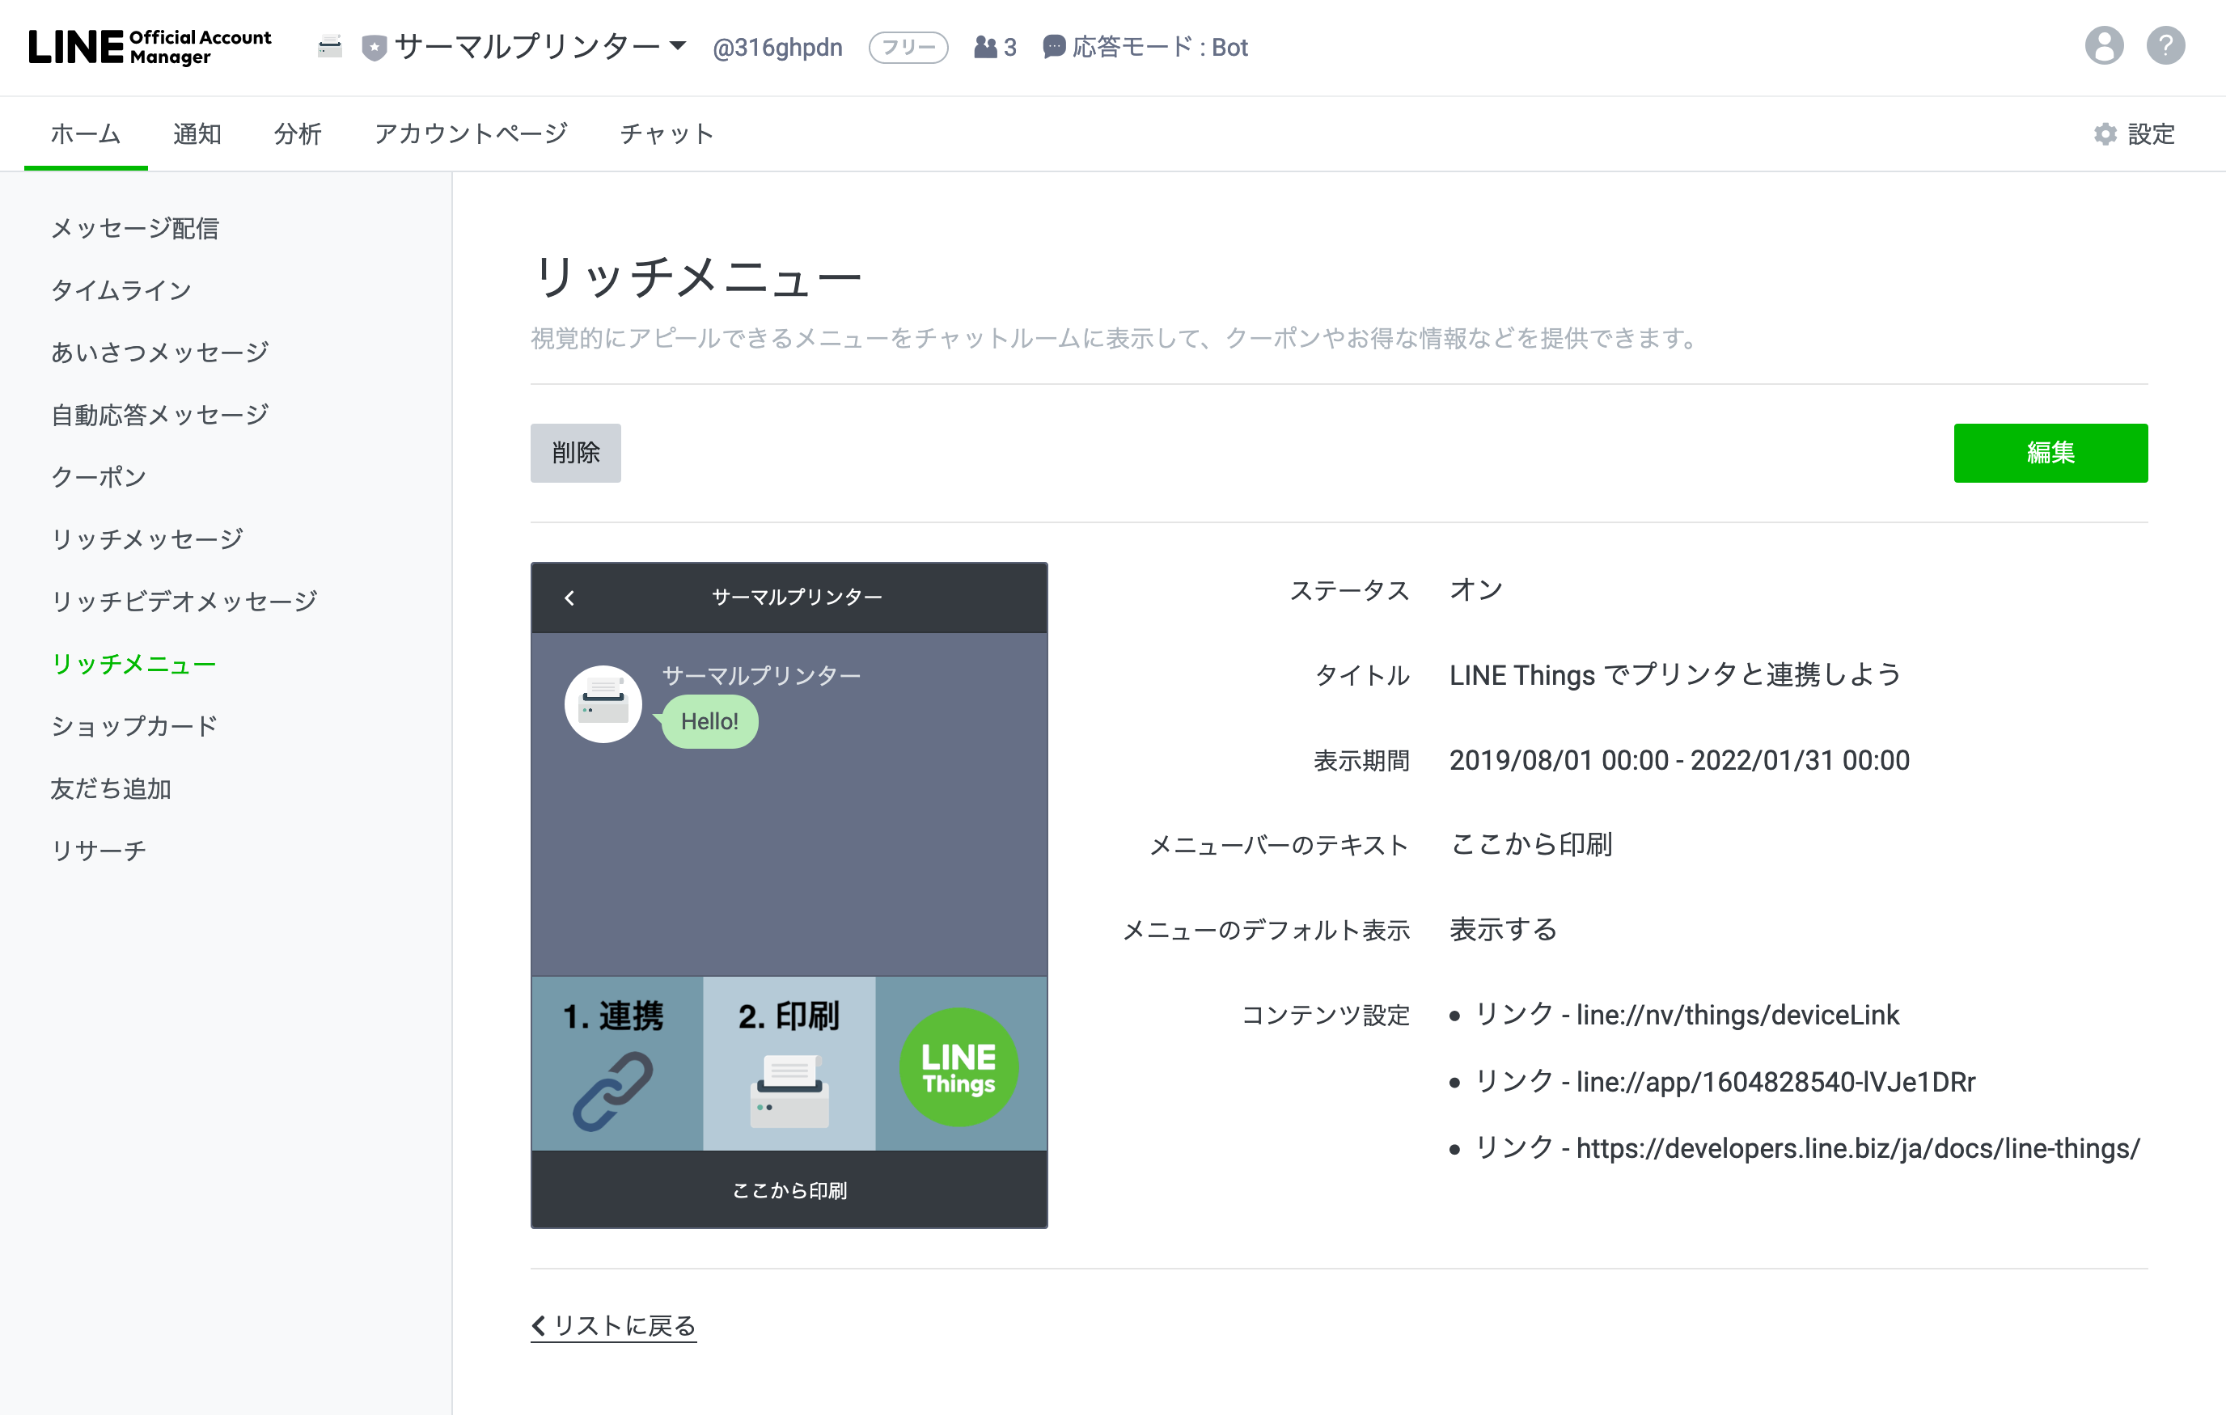Click the 応答モード : Bot indicator
The width and height of the screenshot is (2226, 1415).
pos(1145,47)
